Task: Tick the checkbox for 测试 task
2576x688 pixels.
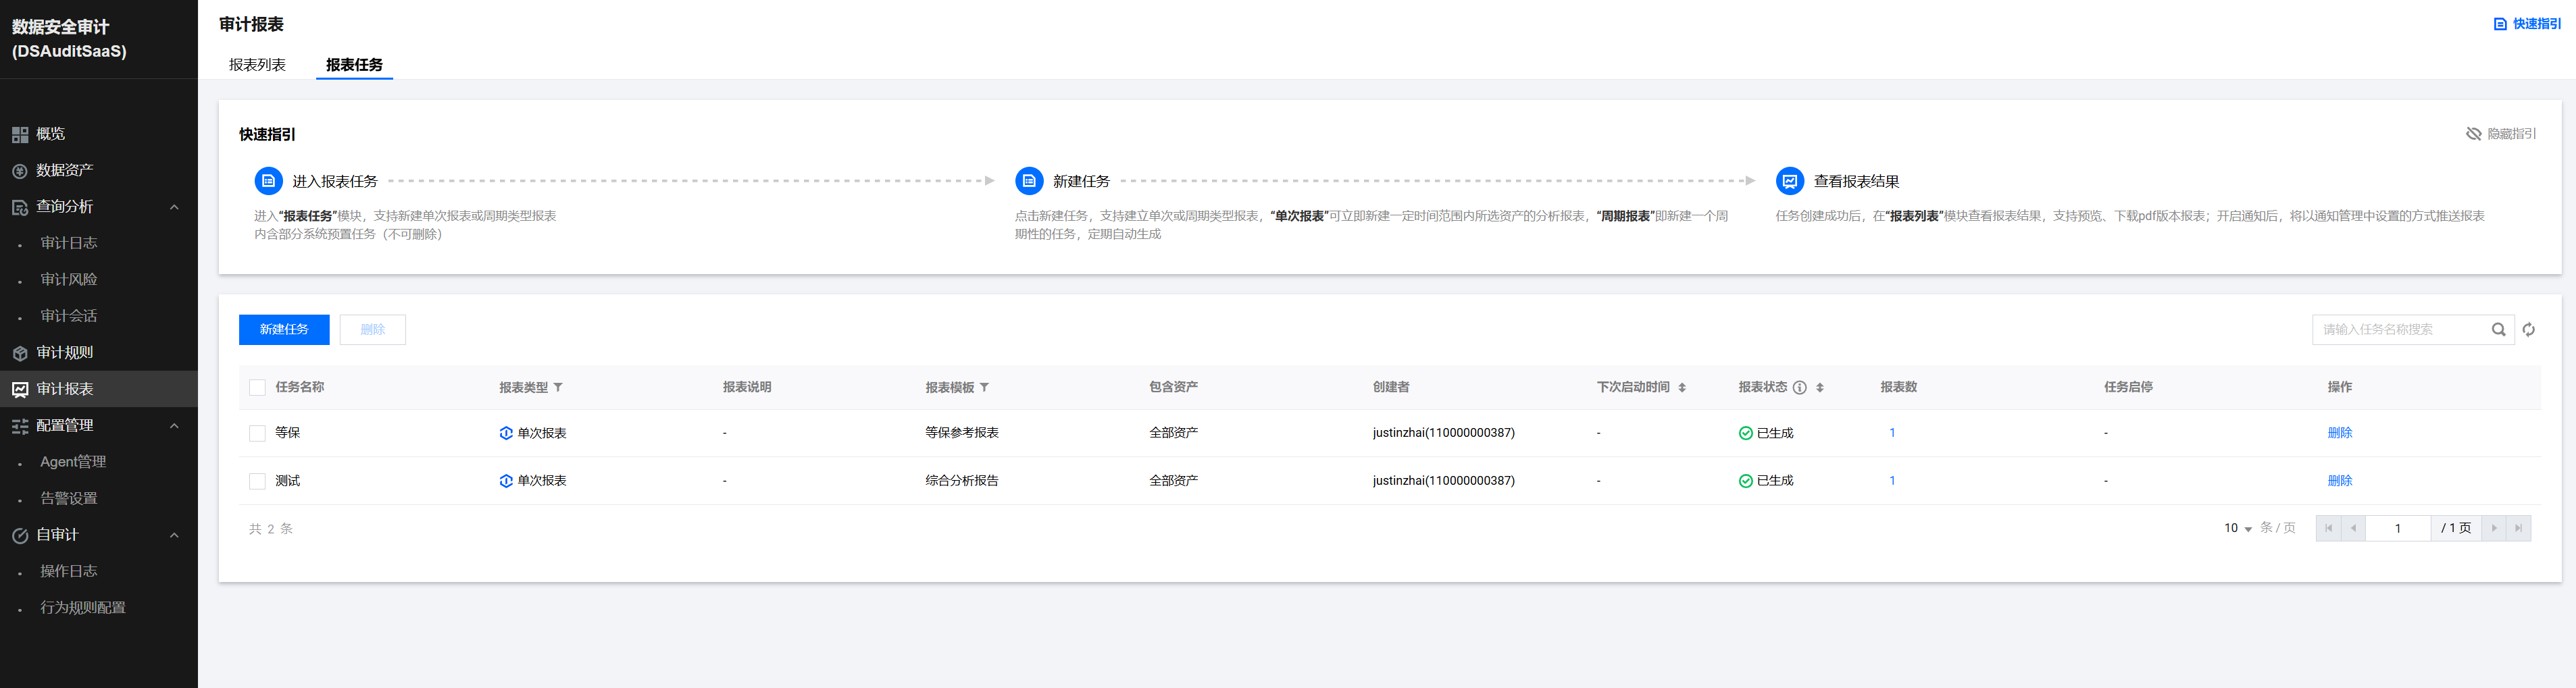Action: point(257,481)
